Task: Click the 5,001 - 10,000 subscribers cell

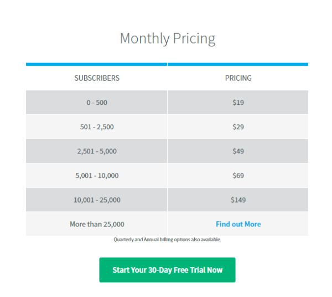Action: [x=96, y=176]
